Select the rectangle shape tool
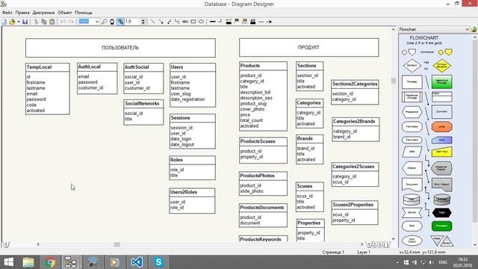Viewport: 478px width, 269px height. point(193,22)
